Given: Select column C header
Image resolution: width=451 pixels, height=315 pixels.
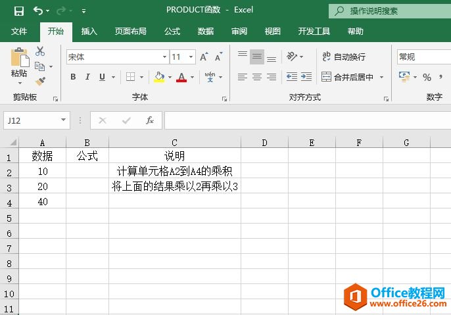Looking at the screenshot, I should [x=175, y=143].
